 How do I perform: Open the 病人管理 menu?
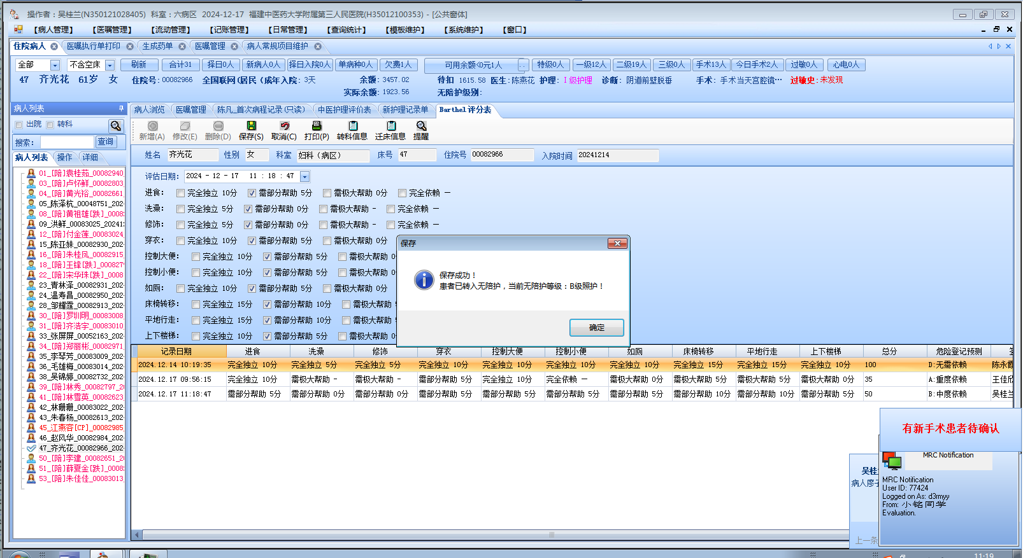pyautogui.click(x=54, y=30)
